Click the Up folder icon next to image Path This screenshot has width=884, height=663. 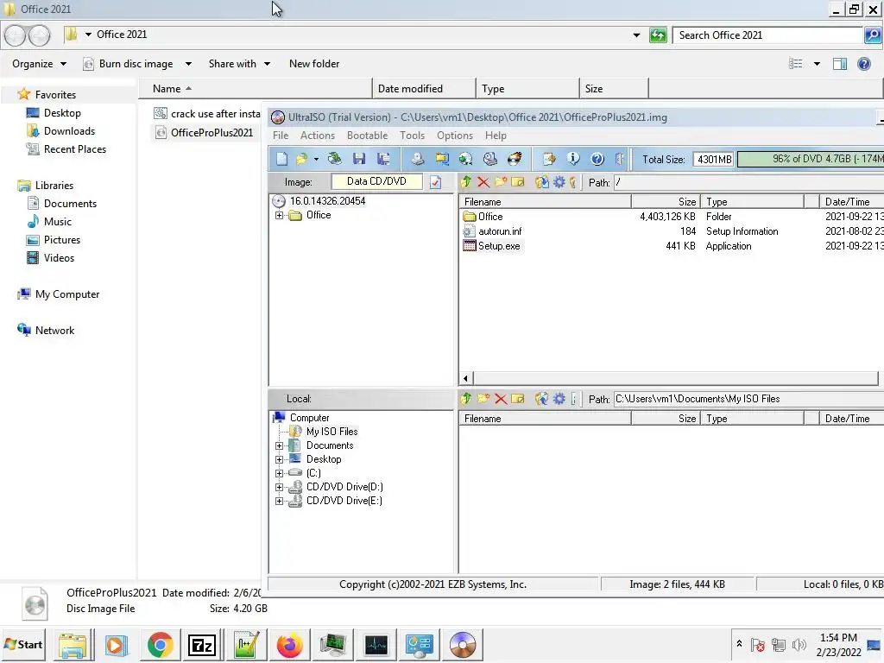tap(465, 182)
